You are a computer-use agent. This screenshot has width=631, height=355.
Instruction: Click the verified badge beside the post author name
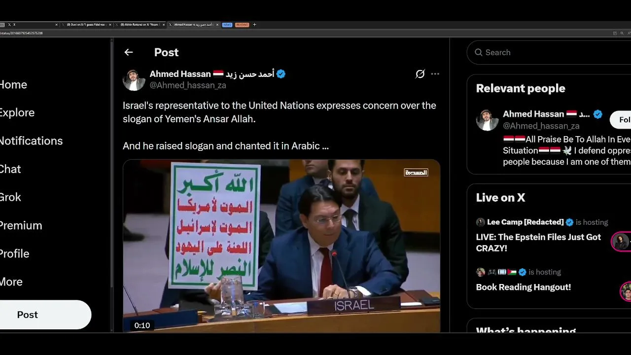click(281, 74)
